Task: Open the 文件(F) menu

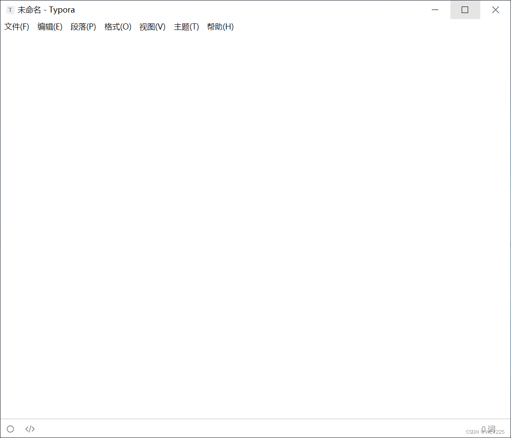Action: point(16,26)
